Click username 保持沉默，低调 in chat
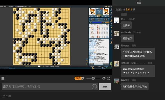Image resolution: width=165 pixels, height=100 pixels. pyautogui.click(x=133, y=63)
